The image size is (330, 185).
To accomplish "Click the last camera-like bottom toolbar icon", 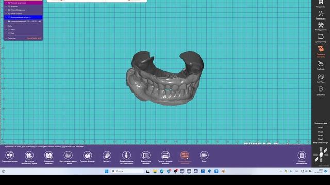I will click(204, 155).
